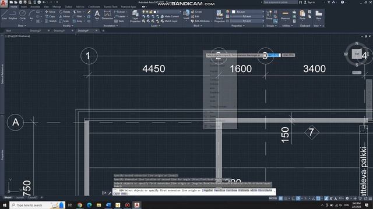This screenshot has height=209, width=373.
Task: Click the Make Current layer button
Action: (x=170, y=16)
